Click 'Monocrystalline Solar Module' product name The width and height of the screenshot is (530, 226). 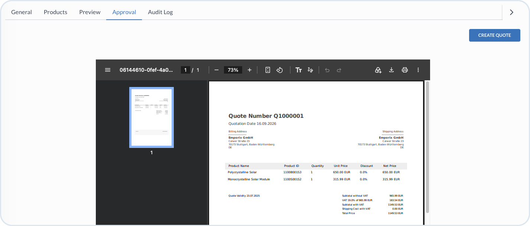[x=249, y=179]
